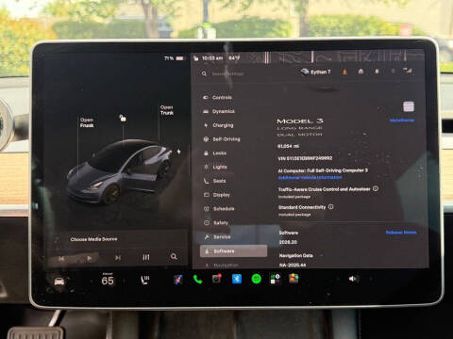The height and width of the screenshot is (339, 453).
Task: Open the media equalizer icon
Action: (x=146, y=257)
